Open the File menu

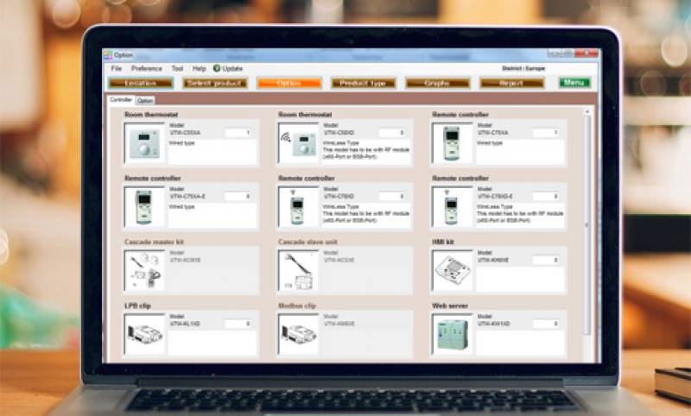point(116,68)
